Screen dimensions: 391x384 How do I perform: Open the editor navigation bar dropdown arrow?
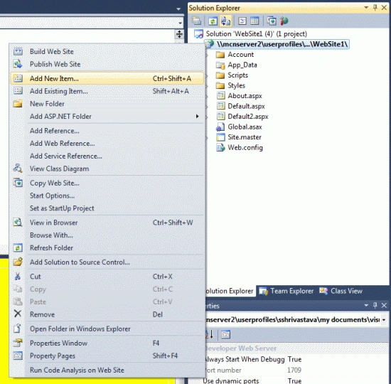(180, 23)
